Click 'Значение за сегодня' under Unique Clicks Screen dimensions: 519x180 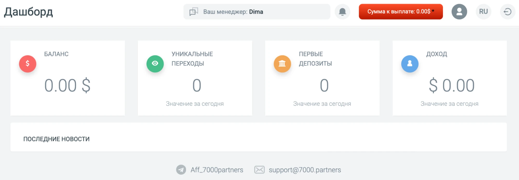pos(195,104)
